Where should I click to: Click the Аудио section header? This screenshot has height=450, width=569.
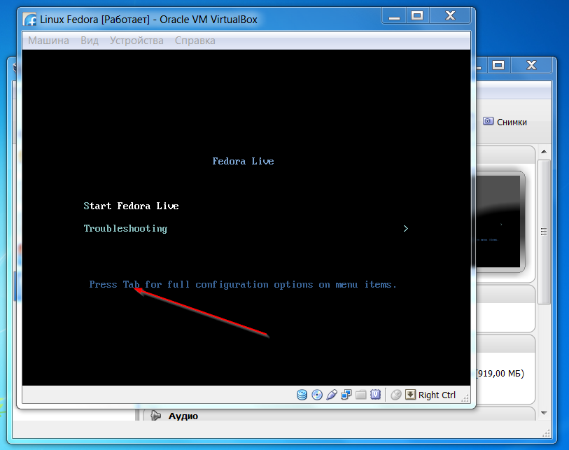pos(183,416)
